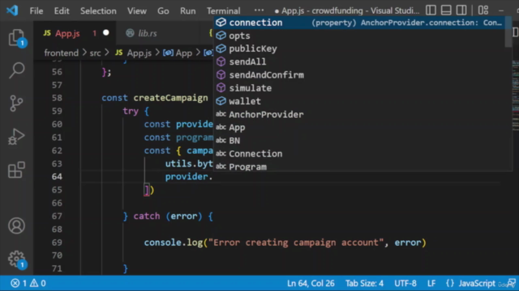519x291 pixels.
Task: Open the Explorer view in activity bar
Action: pos(16,37)
